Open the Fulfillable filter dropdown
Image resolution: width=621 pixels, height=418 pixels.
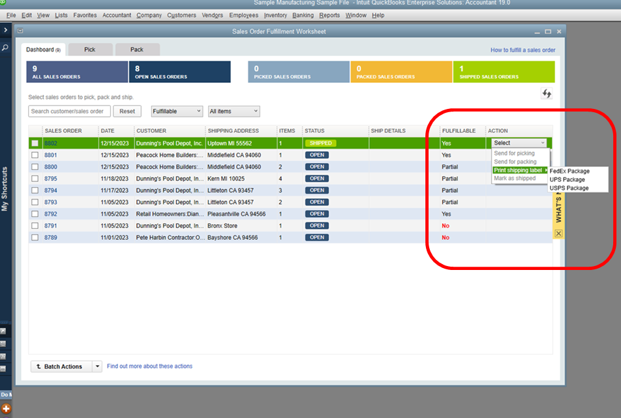point(177,112)
